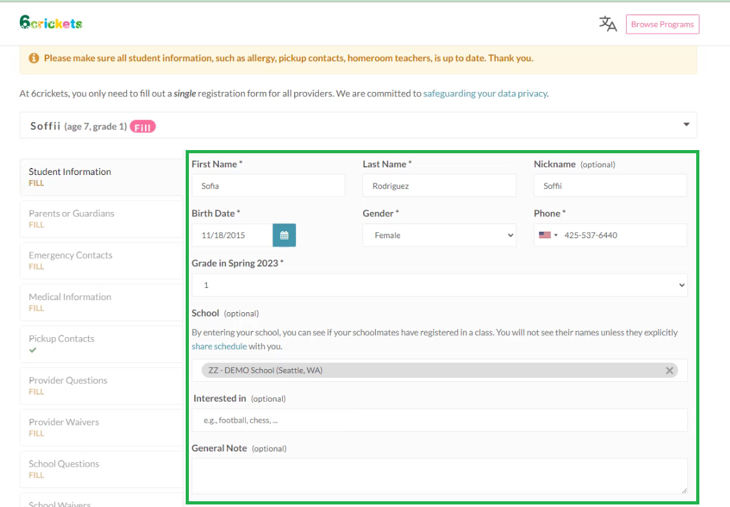Click the 6crickets logo
The width and height of the screenshot is (730, 507).
pos(51,23)
